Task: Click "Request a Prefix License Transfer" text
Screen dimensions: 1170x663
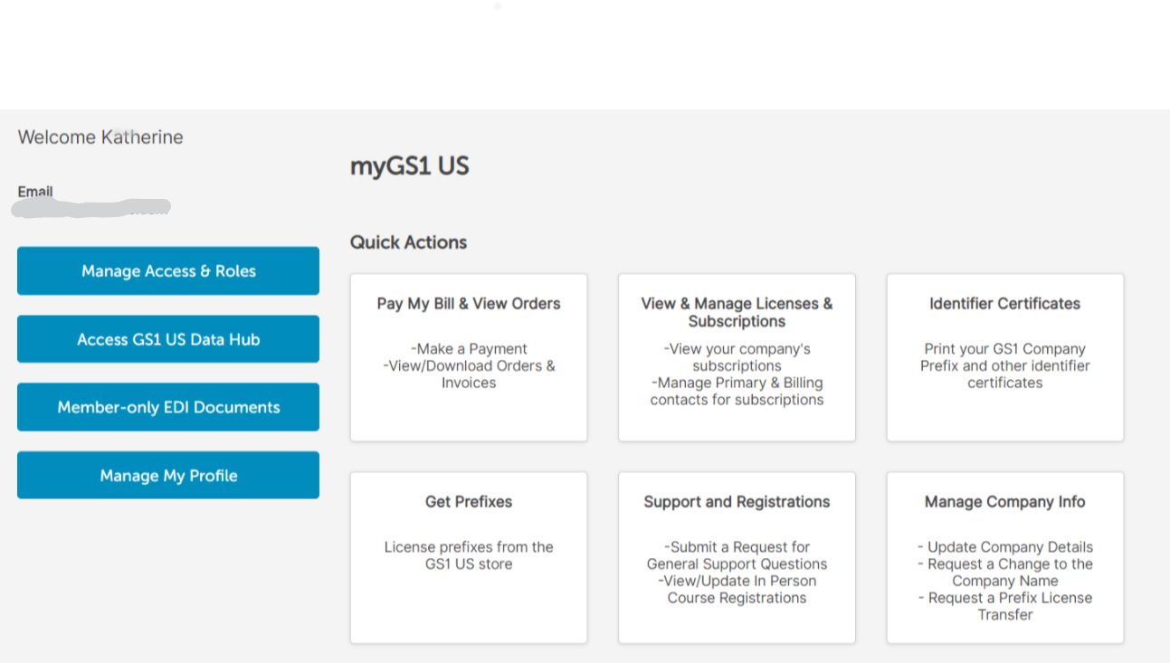Action: point(1005,606)
